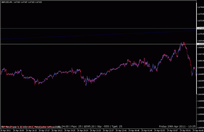Viewport: 204px width, 132px height.
Task: Click the $595.20 profit readout
Action: (x=89, y=126)
